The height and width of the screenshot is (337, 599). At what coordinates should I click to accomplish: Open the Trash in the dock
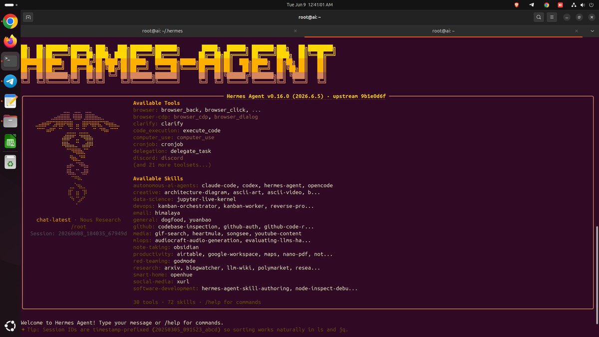point(10,162)
